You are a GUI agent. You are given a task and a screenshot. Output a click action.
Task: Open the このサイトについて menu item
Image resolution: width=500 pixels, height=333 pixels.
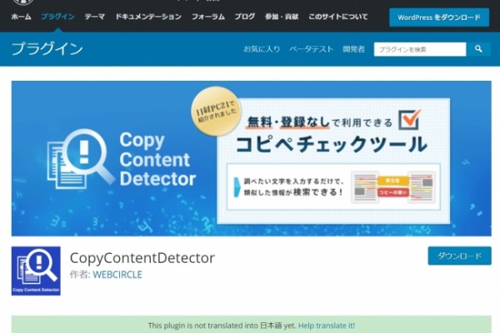[338, 17]
